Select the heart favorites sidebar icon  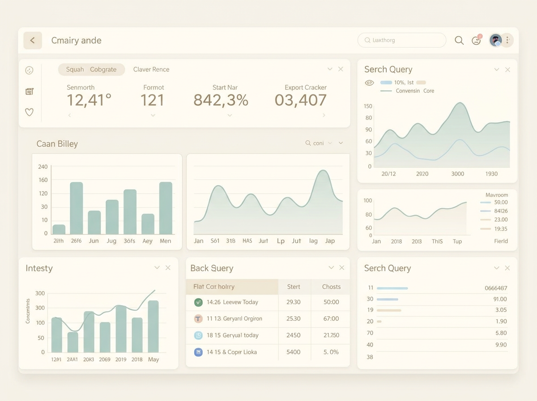29,112
